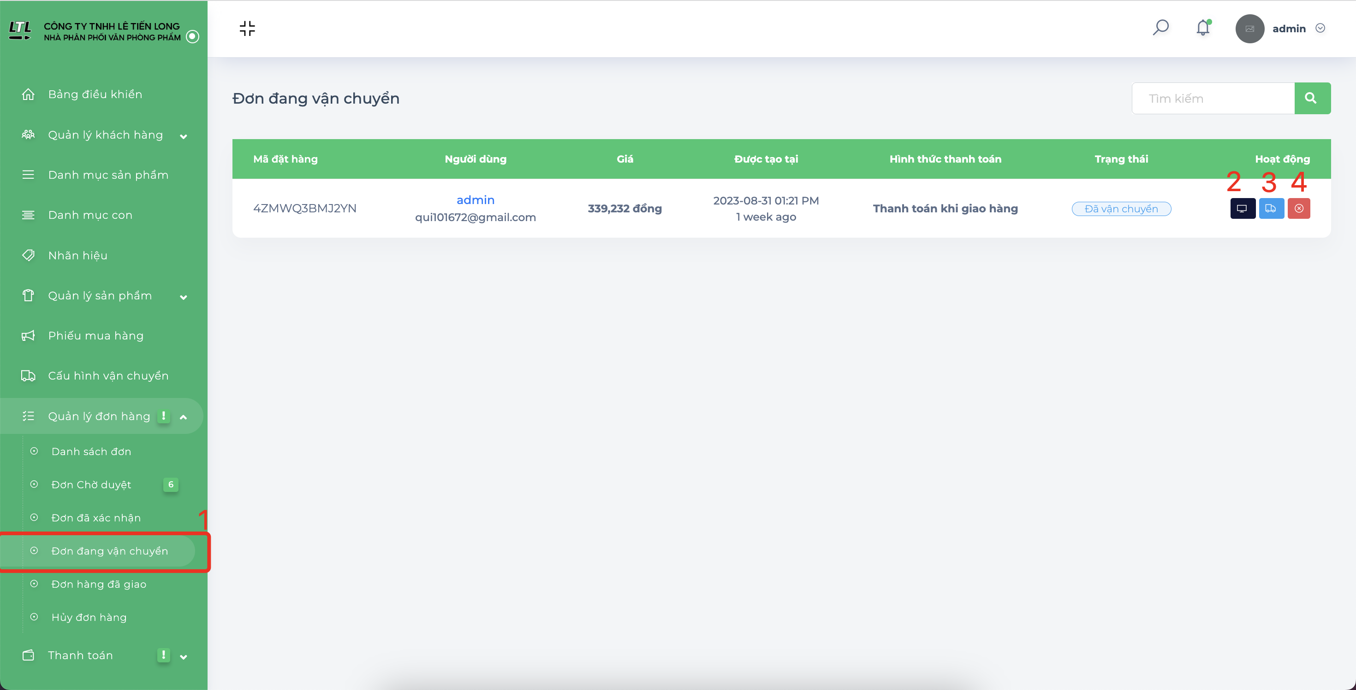Screen dimensions: 1356x690
Task: Click the magnifier icon in top bar
Action: (x=1160, y=28)
